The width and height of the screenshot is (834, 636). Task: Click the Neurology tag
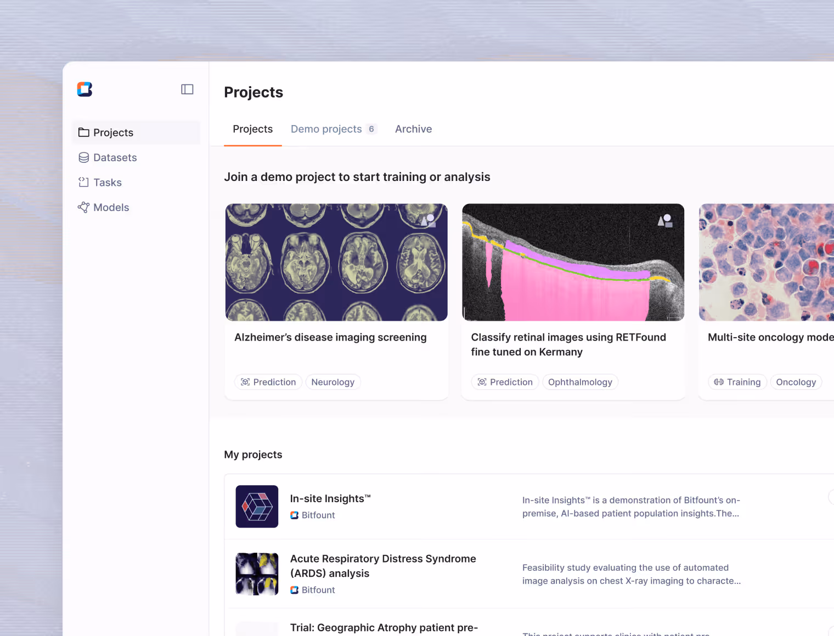click(x=333, y=382)
